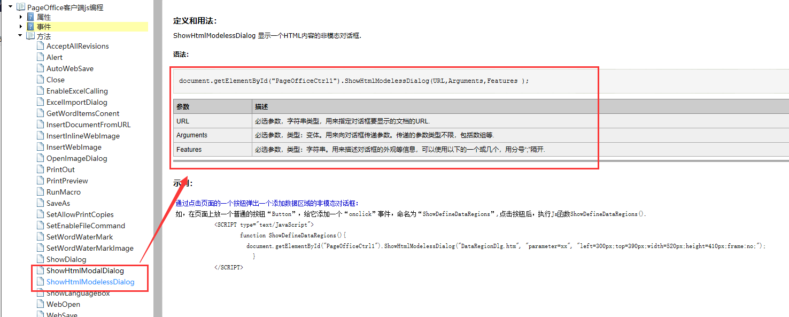Click the page icon beside SetAllowPrintCopies
Screen dimensions: 789x317
[x=40, y=214]
